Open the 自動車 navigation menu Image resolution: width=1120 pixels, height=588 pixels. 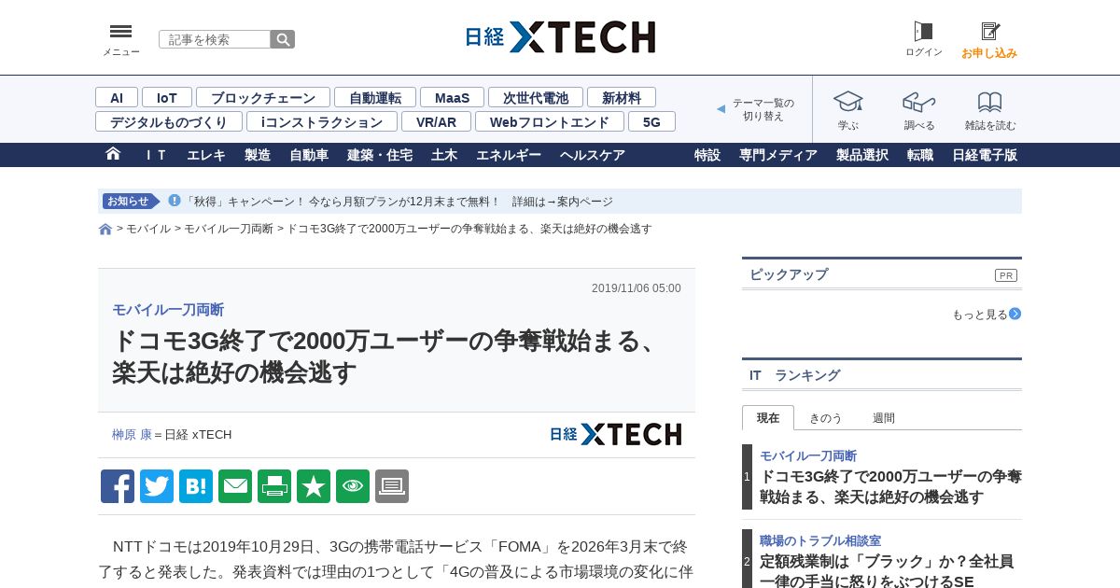[309, 155]
